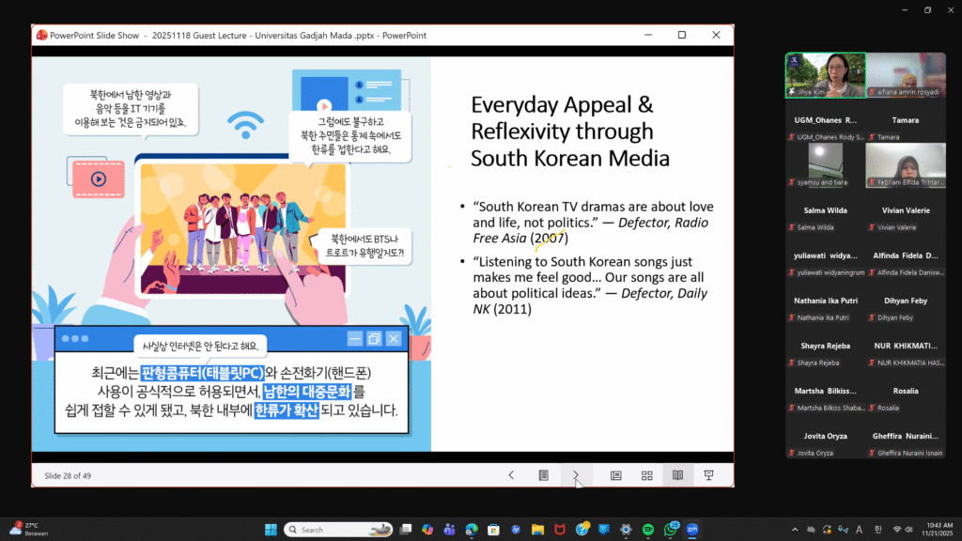Select Febriani Elfida's video tile
The image size is (962, 541).
pyautogui.click(x=905, y=164)
